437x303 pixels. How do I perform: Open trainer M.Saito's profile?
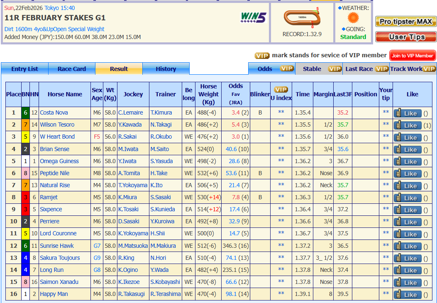160,149
